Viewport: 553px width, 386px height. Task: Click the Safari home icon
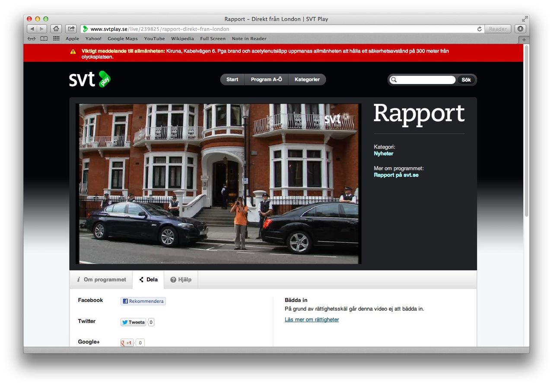click(56, 29)
